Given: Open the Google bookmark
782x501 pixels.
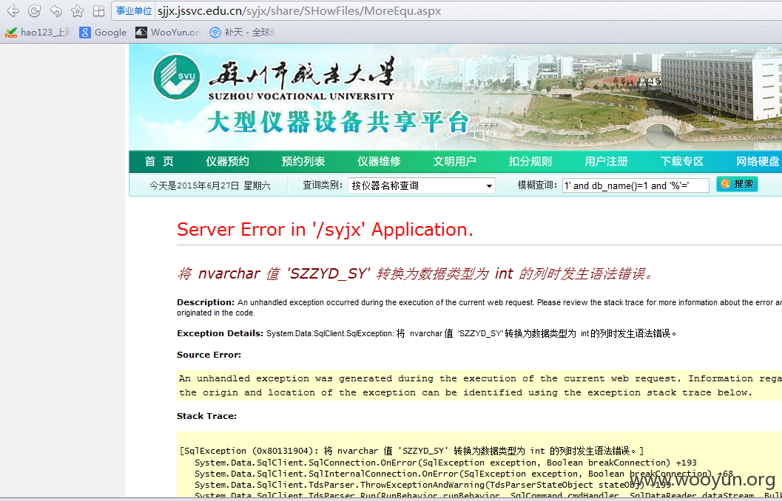Looking at the screenshot, I should (x=104, y=33).
